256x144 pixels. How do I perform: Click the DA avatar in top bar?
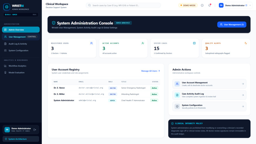[x=221, y=5]
